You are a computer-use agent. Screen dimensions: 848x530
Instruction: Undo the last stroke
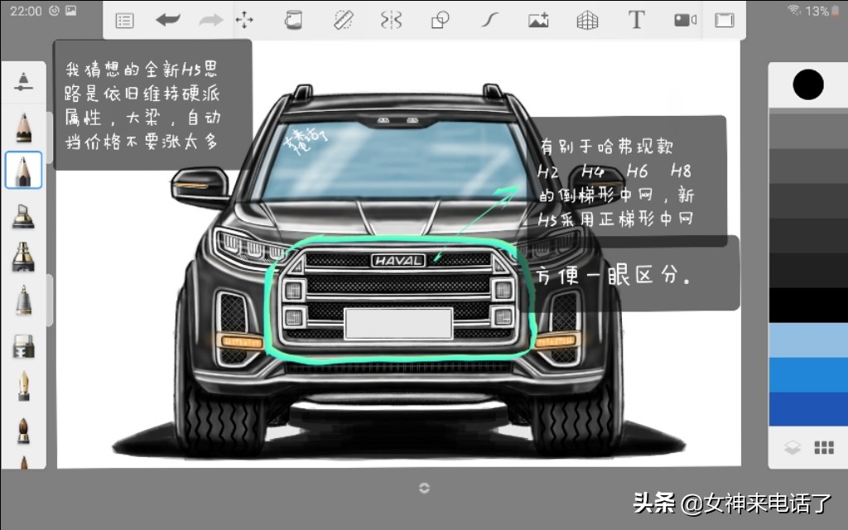[167, 21]
